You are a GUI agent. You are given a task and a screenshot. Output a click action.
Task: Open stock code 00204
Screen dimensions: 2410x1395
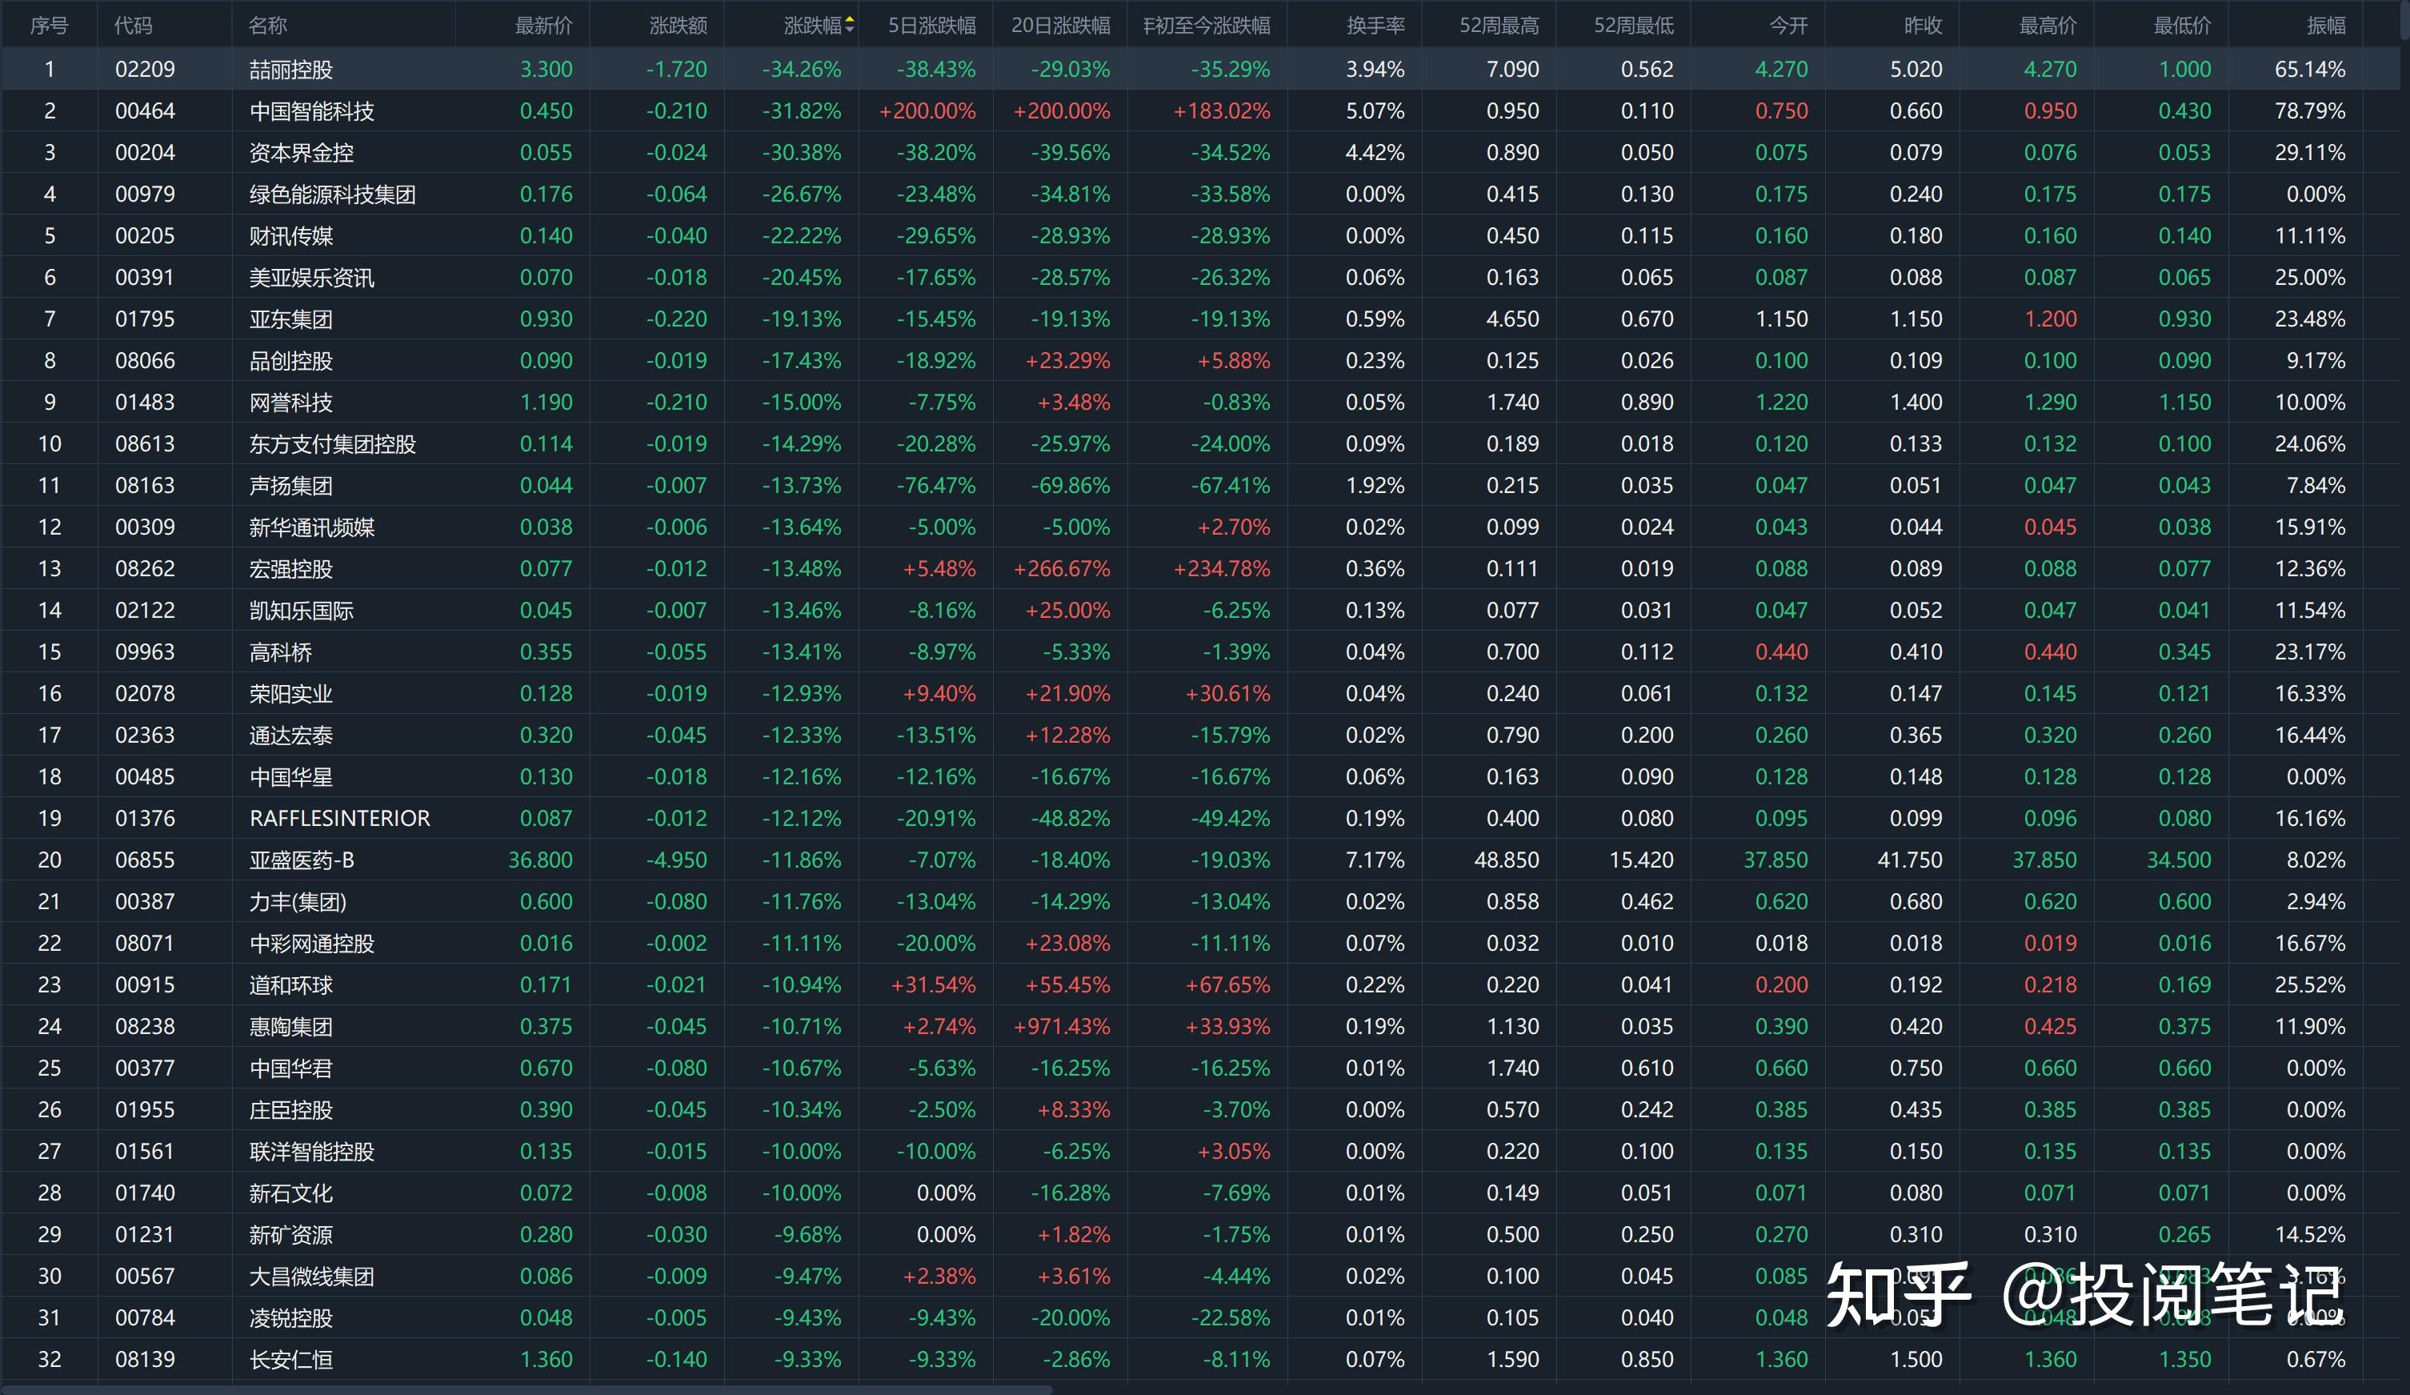144,152
